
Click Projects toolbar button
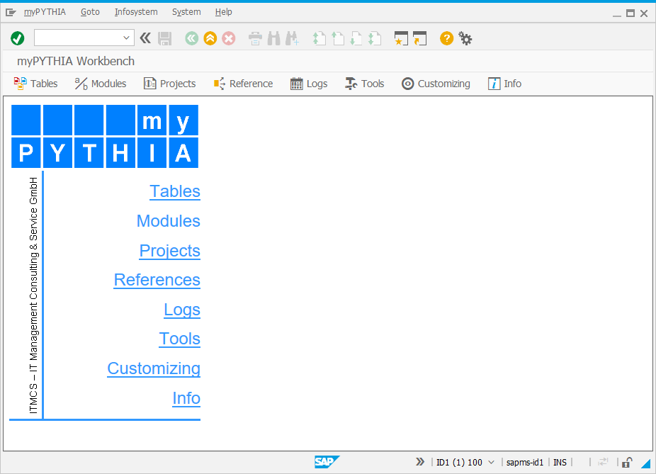point(169,84)
